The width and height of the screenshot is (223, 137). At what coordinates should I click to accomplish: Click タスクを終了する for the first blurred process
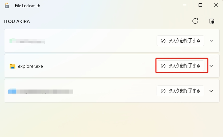pyautogui.click(x=180, y=41)
